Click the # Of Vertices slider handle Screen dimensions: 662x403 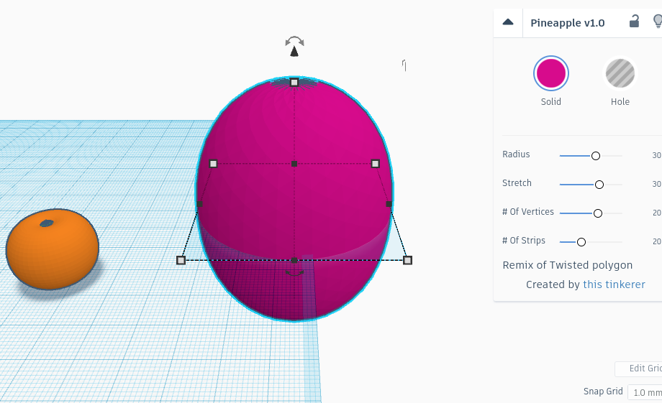tap(598, 213)
